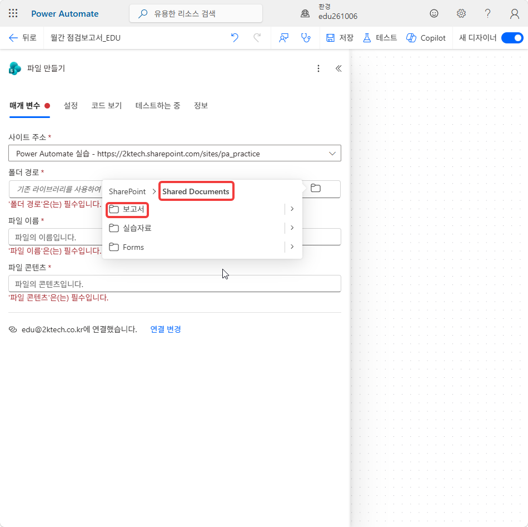Click the undo arrow icon
The width and height of the screenshot is (528, 527).
pyautogui.click(x=235, y=38)
